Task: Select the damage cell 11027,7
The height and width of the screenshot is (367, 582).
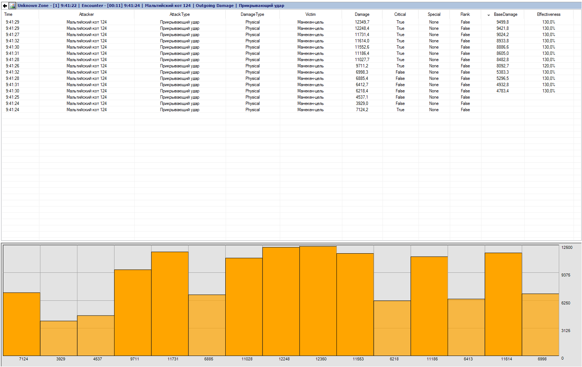Action: [362, 60]
